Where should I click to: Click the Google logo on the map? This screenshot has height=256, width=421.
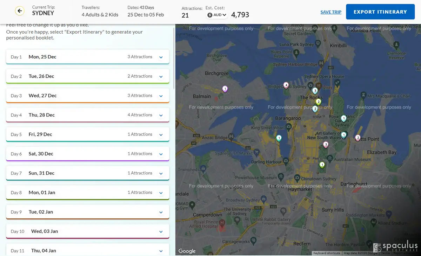coord(187,251)
